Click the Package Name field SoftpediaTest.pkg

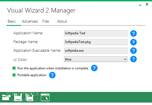(96, 42)
